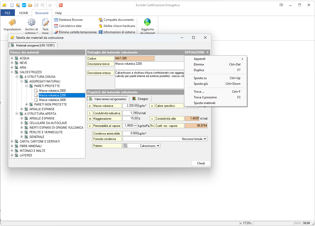Tick checkbox for Massa volumica 2000
The image size is (315, 226).
click(36, 91)
